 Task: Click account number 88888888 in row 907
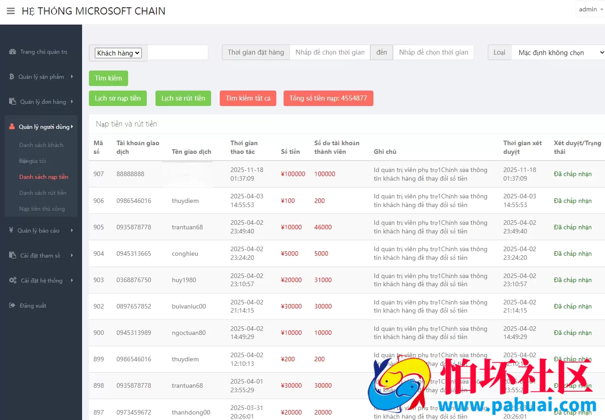(130, 174)
